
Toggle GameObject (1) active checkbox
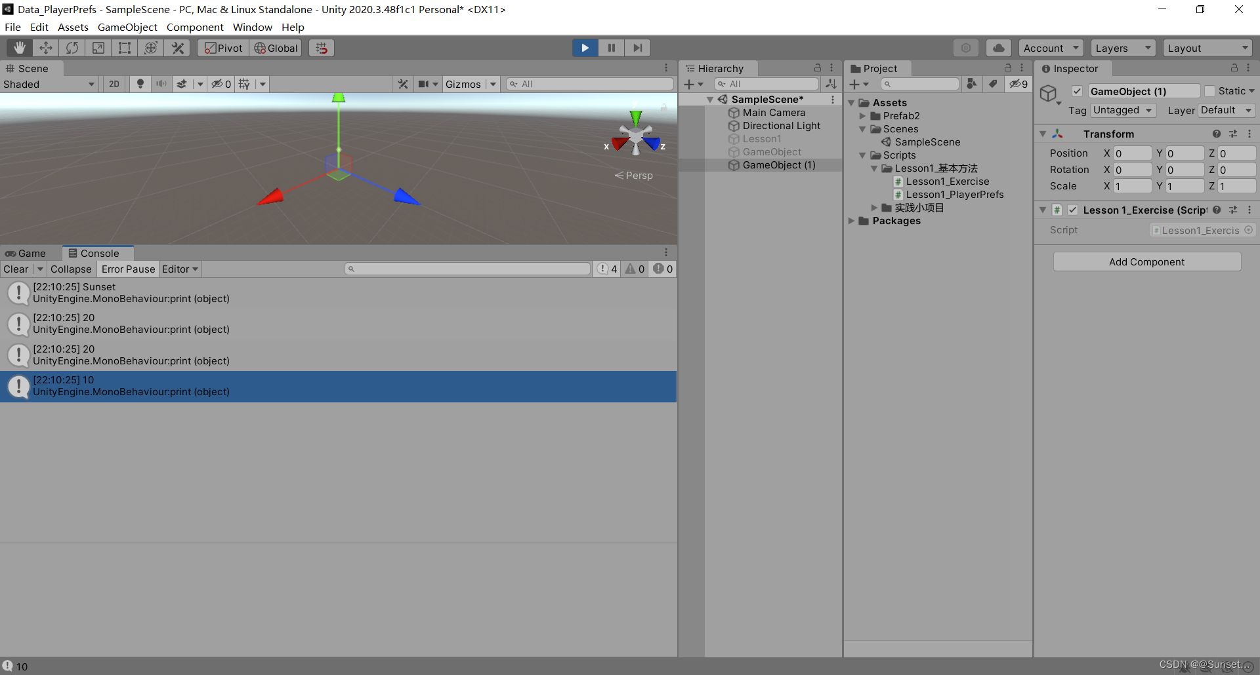1077,91
